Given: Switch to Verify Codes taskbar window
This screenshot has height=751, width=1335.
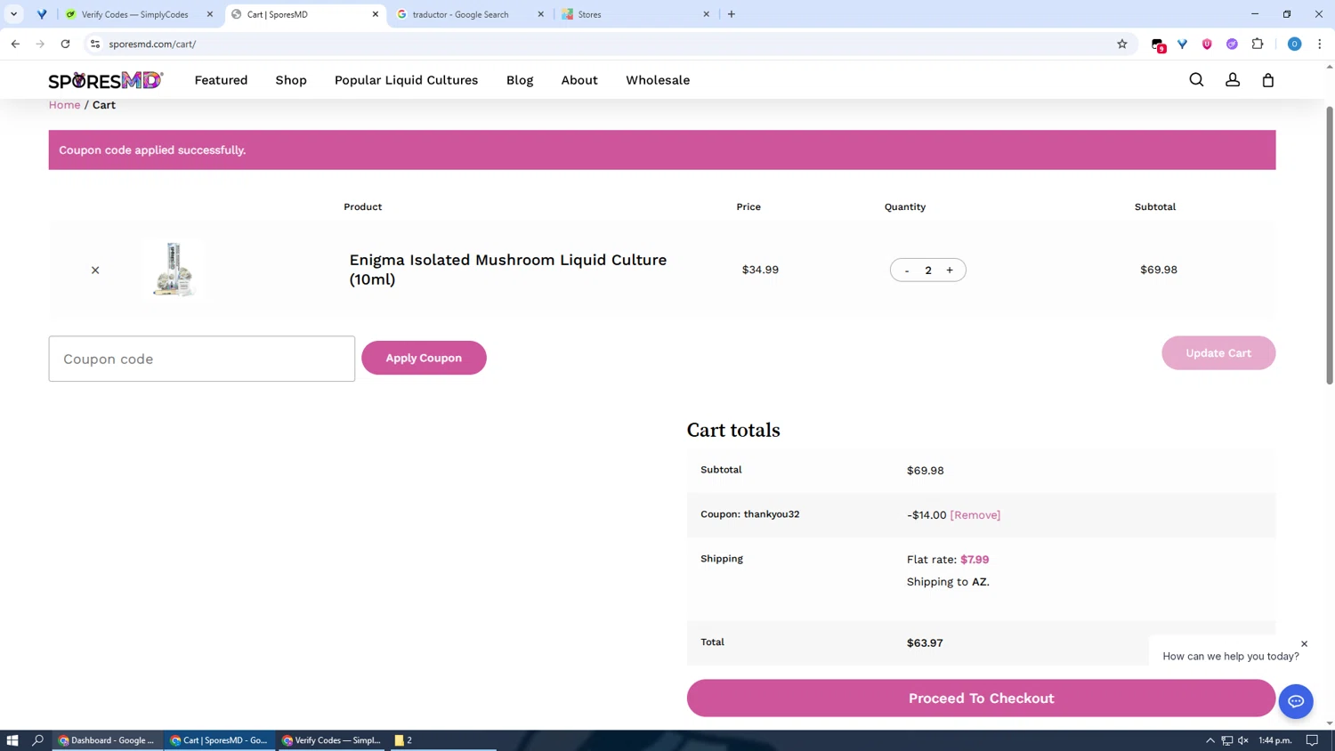Looking at the screenshot, I should pos(331,740).
